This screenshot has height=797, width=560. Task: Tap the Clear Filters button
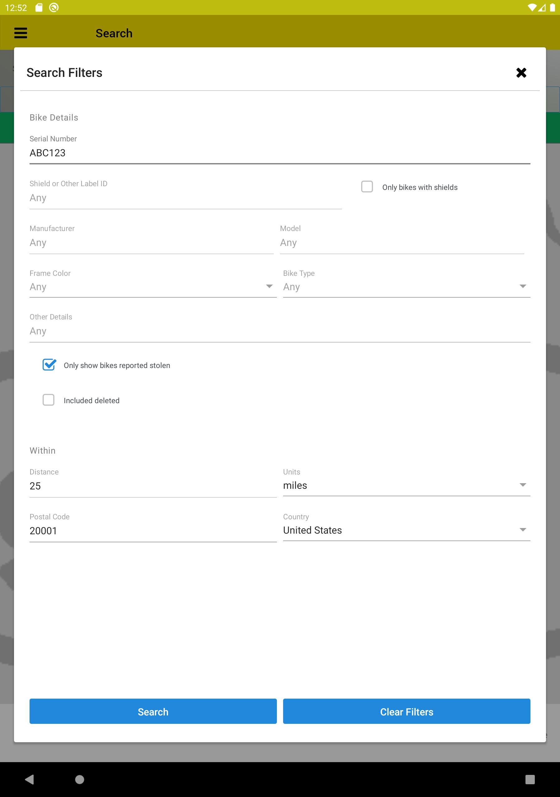pyautogui.click(x=407, y=712)
